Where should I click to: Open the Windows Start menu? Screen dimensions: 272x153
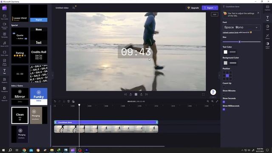click(x=3, y=150)
